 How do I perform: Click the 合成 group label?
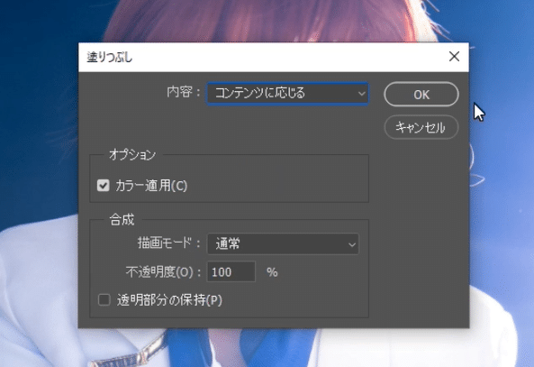click(x=122, y=220)
